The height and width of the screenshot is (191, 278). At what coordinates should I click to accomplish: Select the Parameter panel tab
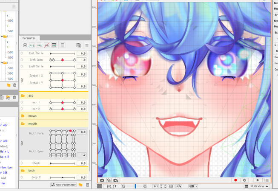[x=29, y=38]
